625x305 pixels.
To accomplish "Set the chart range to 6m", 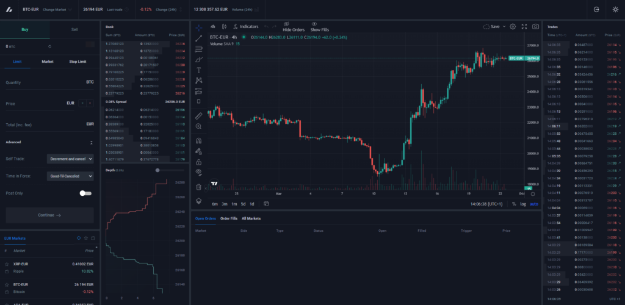I will (215, 204).
